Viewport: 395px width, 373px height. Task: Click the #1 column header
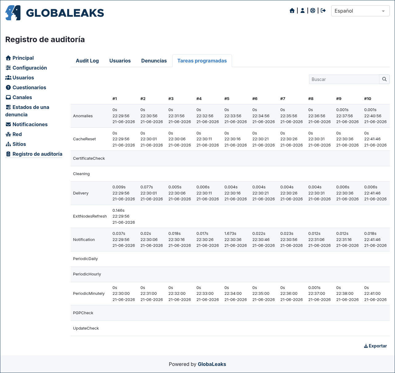(x=115, y=98)
